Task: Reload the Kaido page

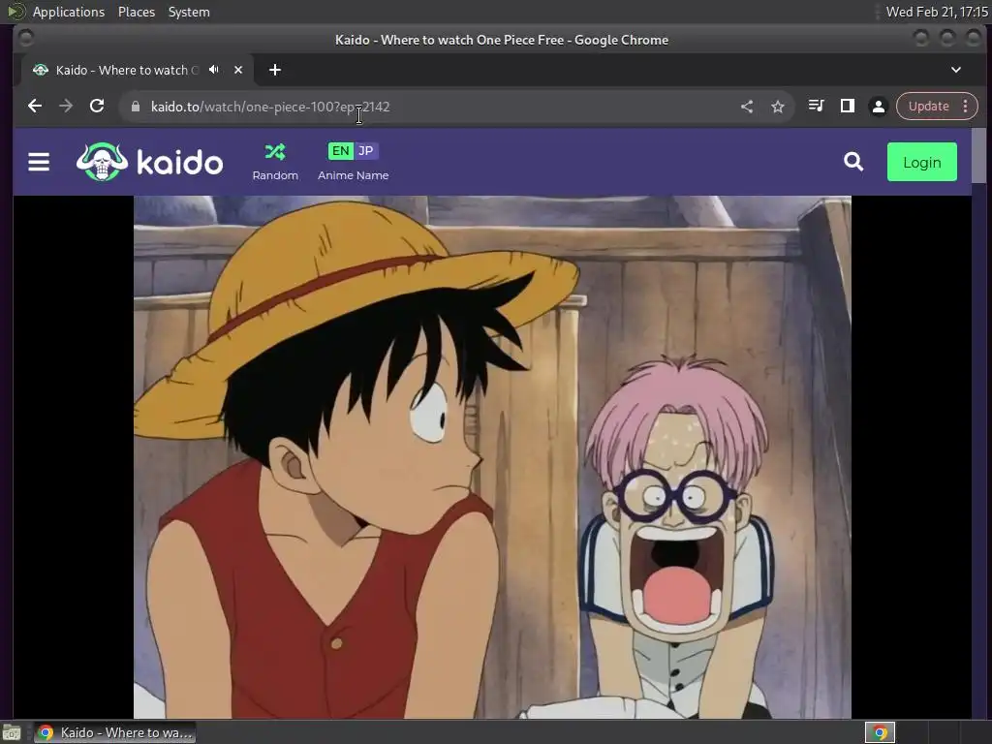Action: click(97, 107)
